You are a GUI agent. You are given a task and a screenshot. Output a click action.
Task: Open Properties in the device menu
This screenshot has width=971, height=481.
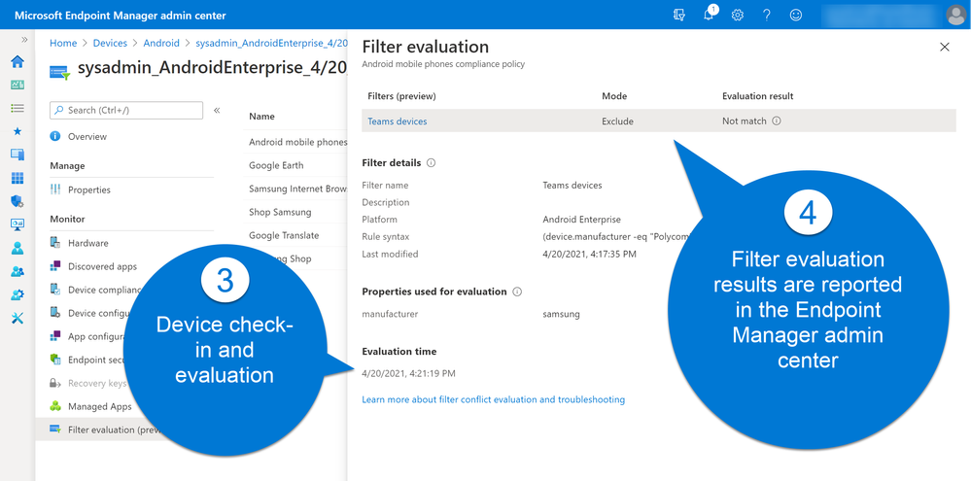coord(89,189)
